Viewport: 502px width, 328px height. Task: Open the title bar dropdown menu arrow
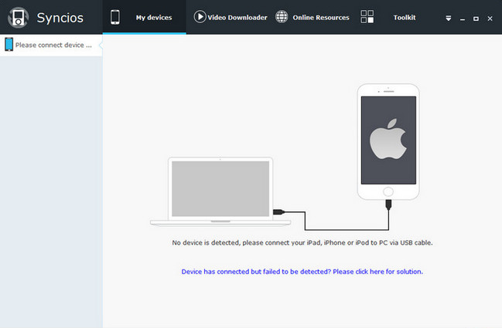[x=449, y=18]
